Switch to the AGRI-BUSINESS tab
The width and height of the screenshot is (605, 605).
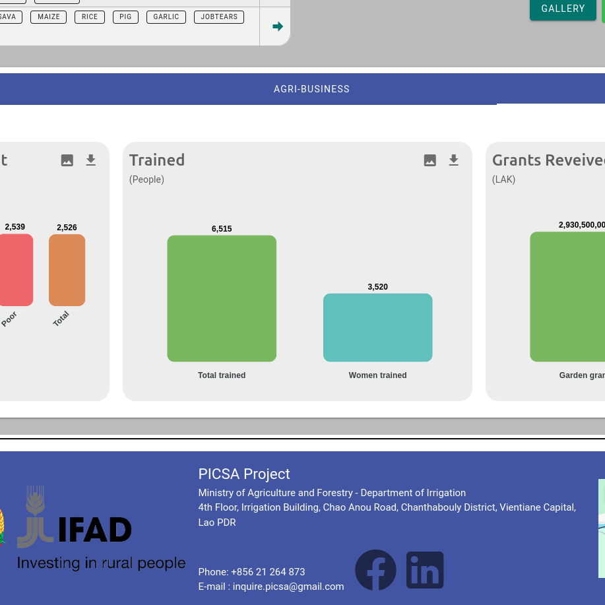311,89
